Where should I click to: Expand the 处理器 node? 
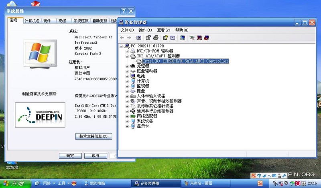(x=127, y=66)
